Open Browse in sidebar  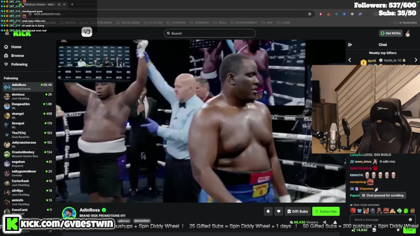(14, 56)
